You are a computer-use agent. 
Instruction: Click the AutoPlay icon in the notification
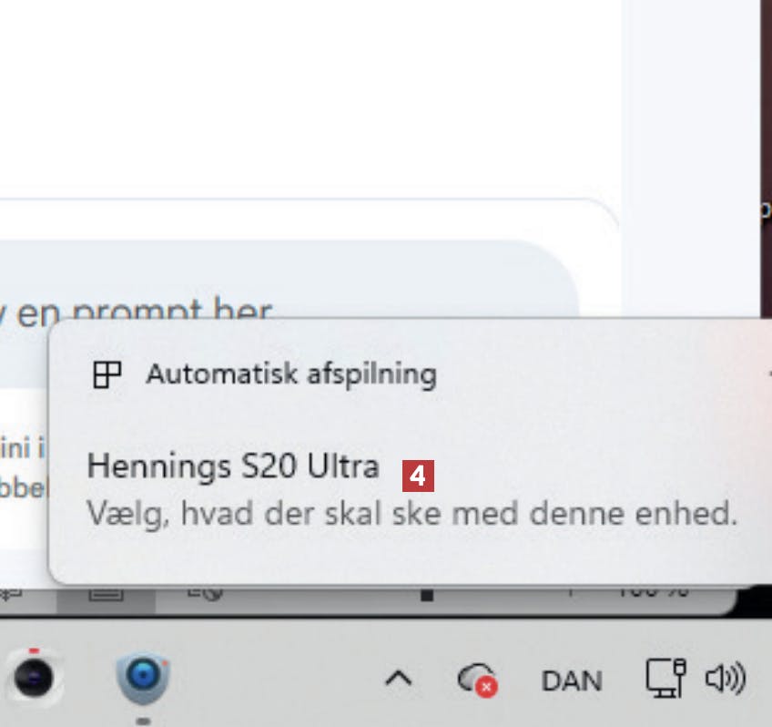(107, 374)
